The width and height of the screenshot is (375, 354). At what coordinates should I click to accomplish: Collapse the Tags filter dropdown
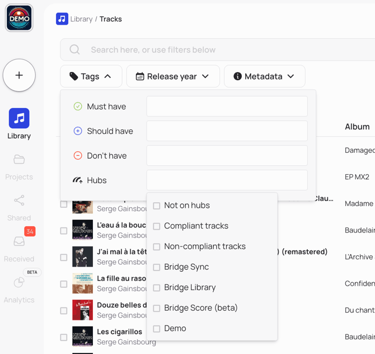tap(91, 76)
